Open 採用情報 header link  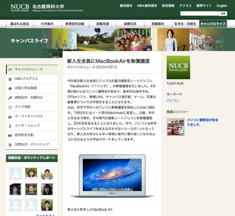168,6
